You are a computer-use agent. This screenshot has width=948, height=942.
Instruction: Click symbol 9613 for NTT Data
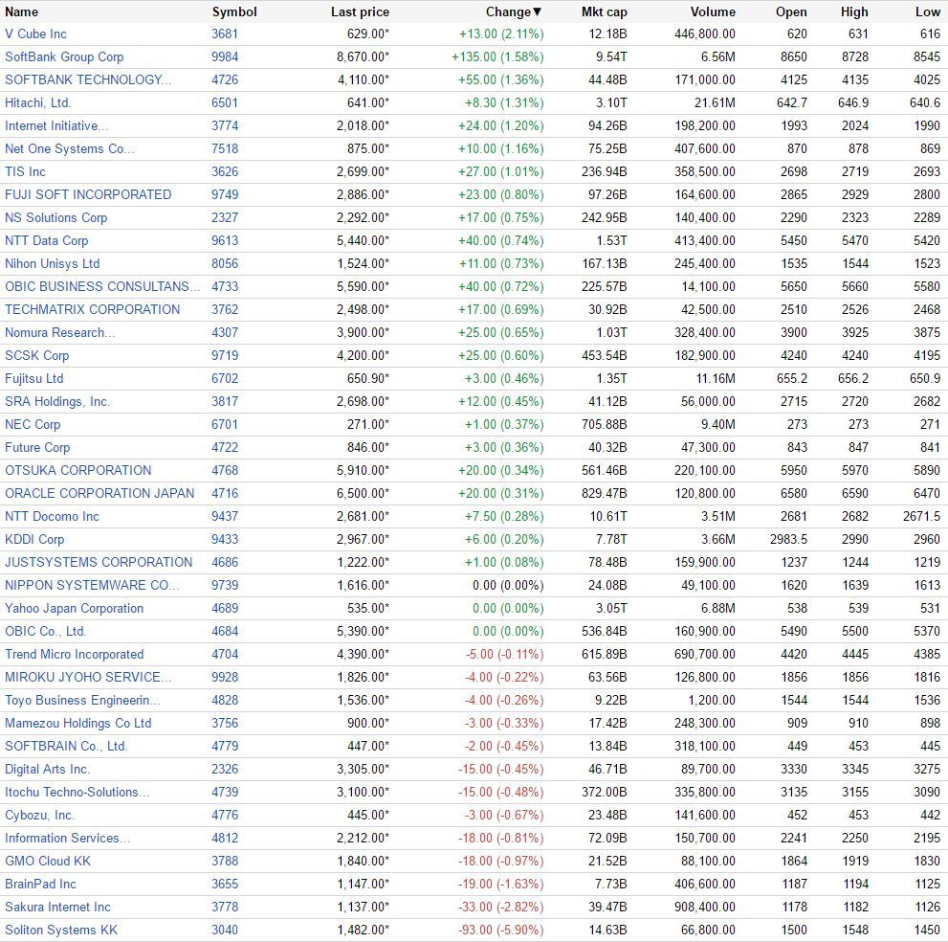[x=225, y=241]
